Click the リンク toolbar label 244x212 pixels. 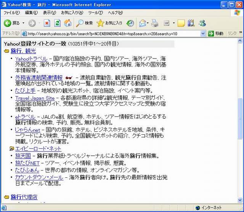pyautogui.click(x=232, y=33)
